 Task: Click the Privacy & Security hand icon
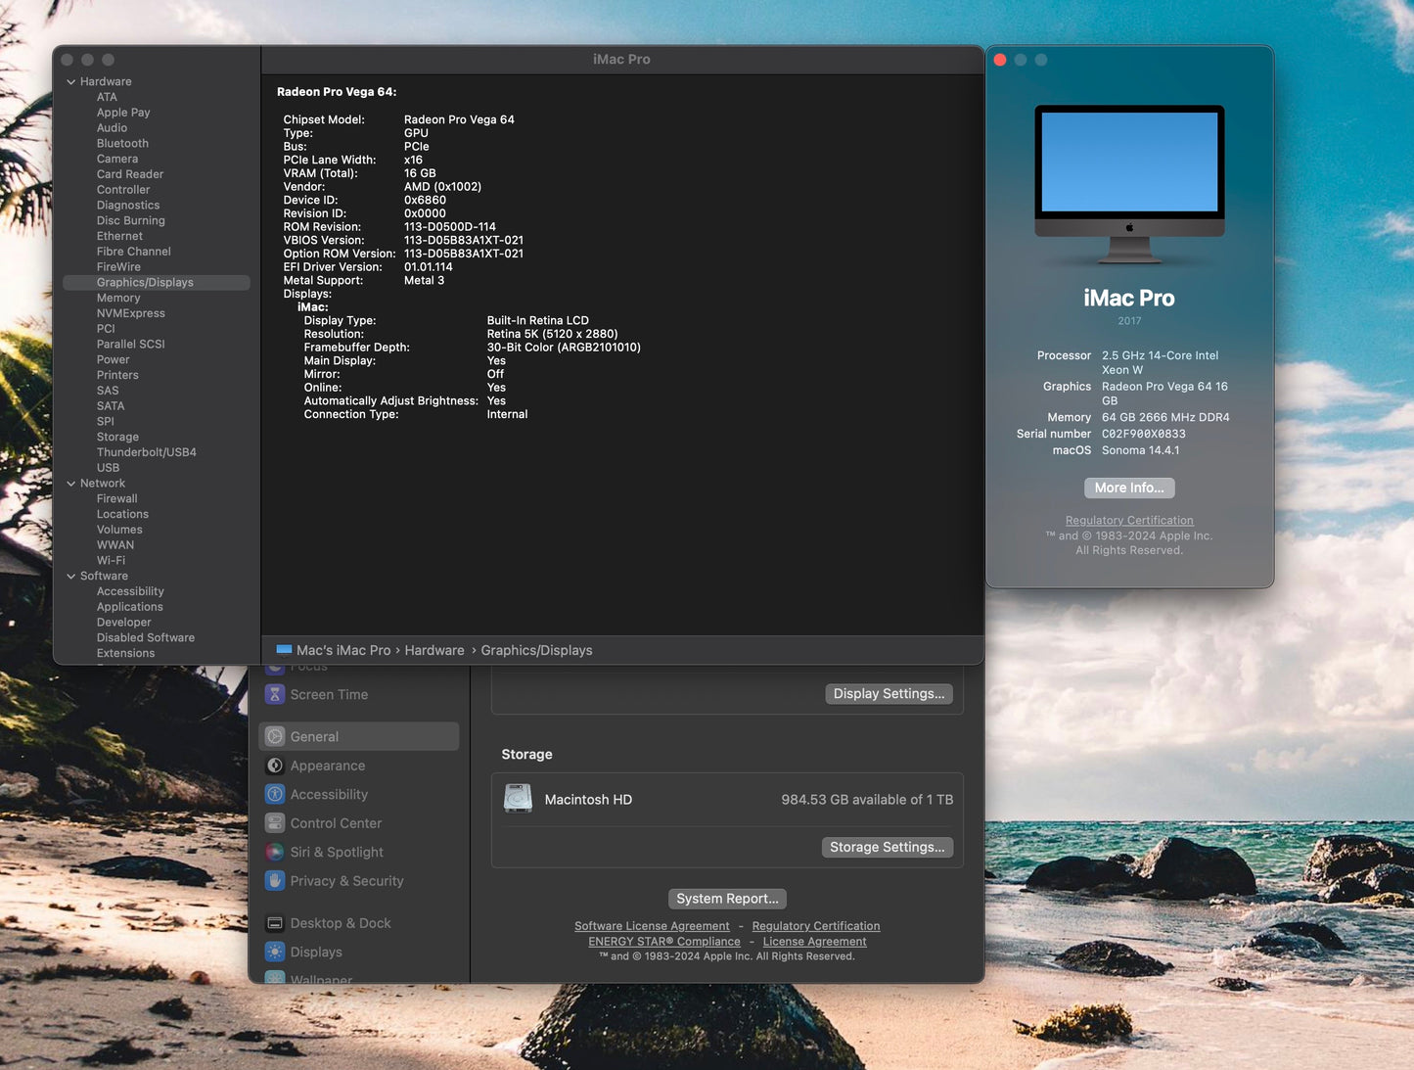pos(275,881)
